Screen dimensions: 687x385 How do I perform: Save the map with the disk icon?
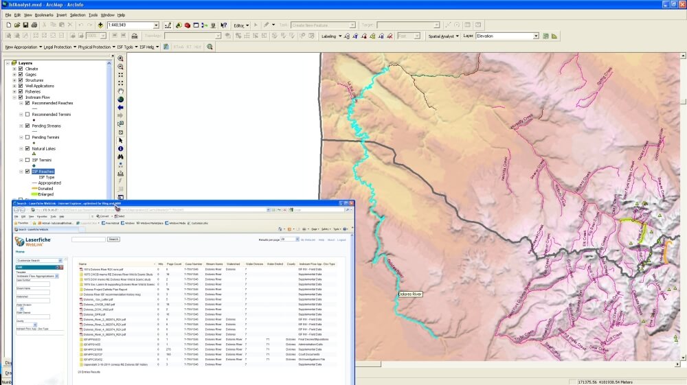pyautogui.click(x=25, y=25)
